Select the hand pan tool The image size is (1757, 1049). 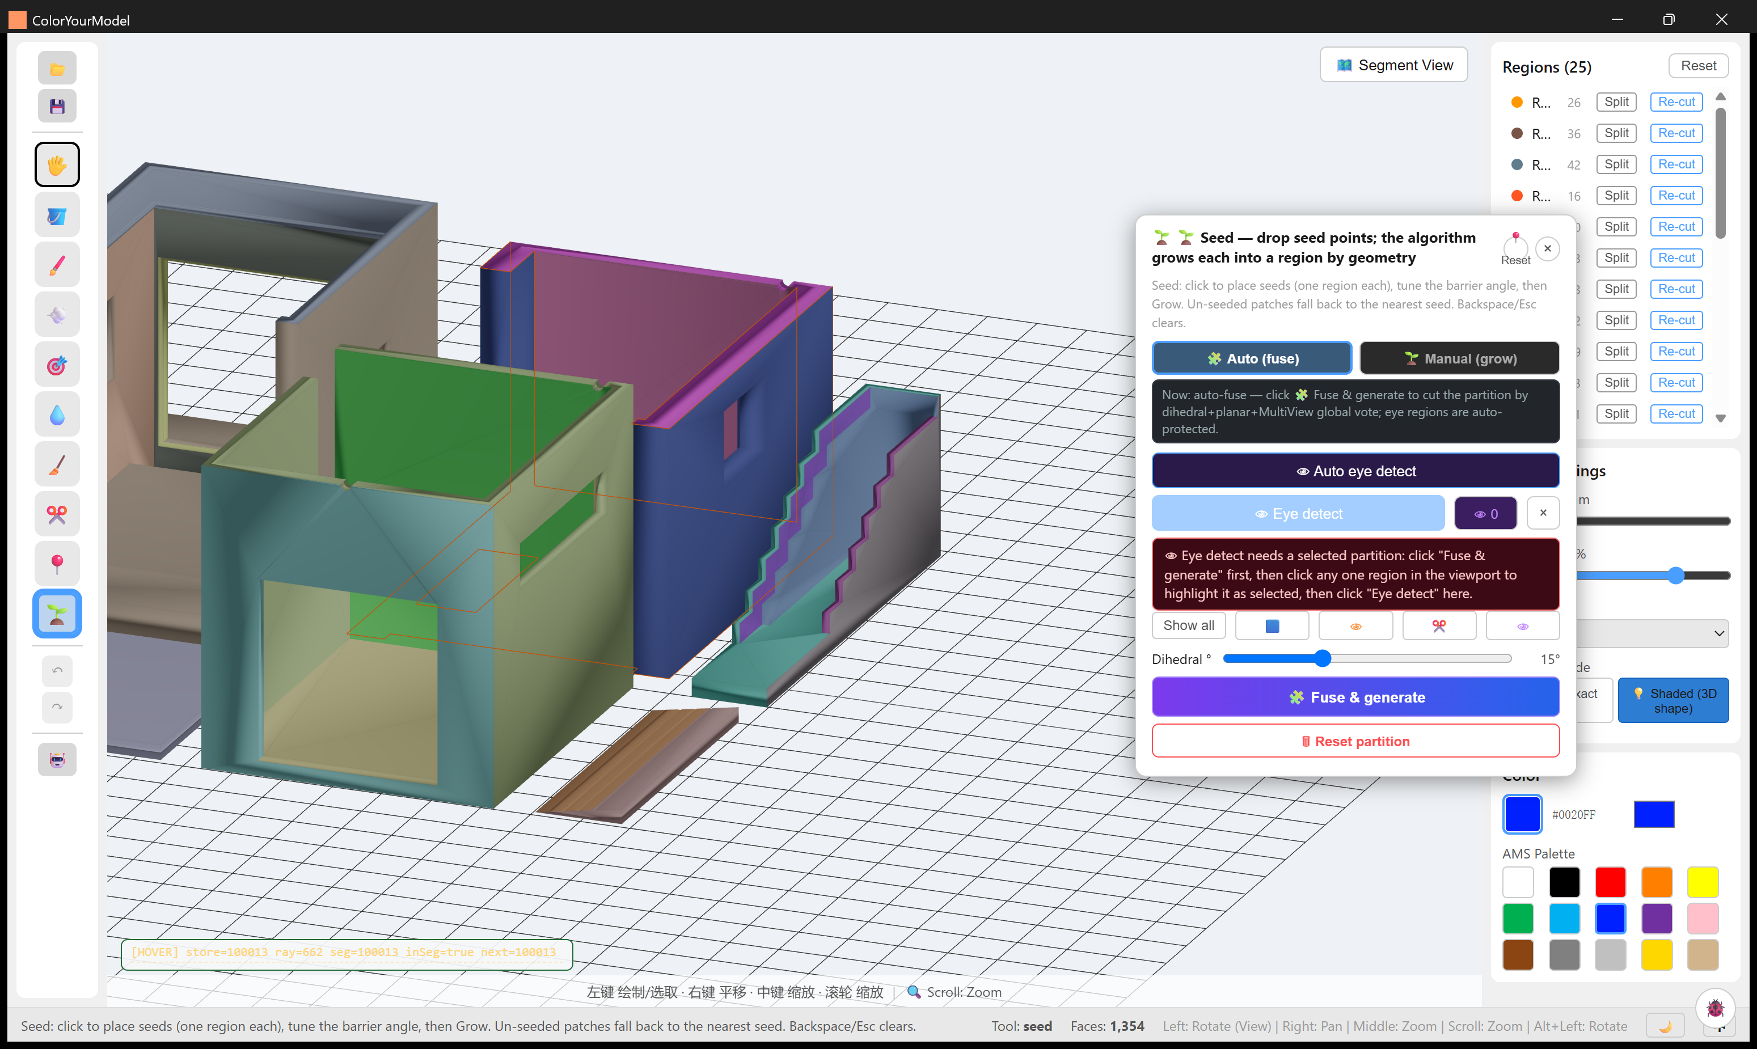pyautogui.click(x=57, y=164)
